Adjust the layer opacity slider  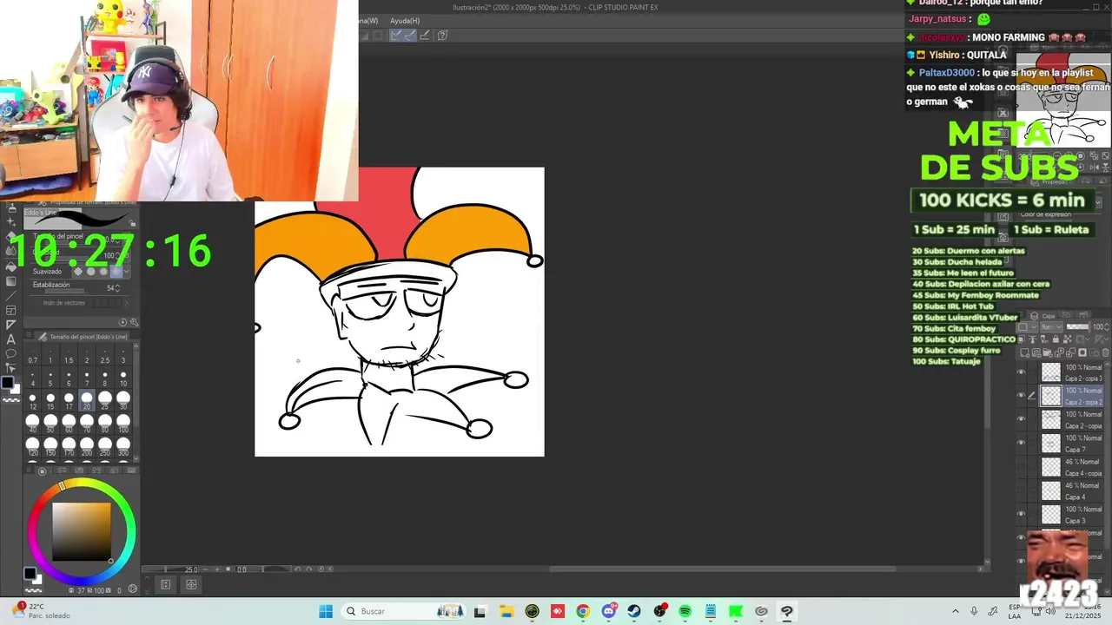[1078, 326]
